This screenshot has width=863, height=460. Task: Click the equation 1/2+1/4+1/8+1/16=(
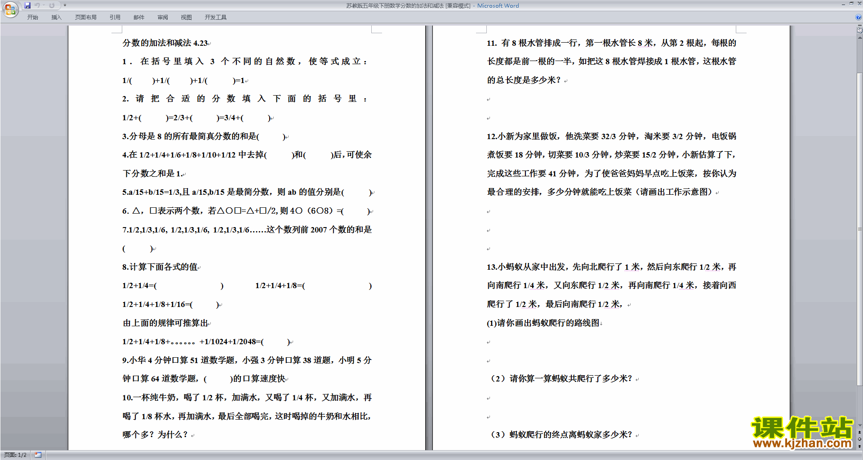(157, 304)
